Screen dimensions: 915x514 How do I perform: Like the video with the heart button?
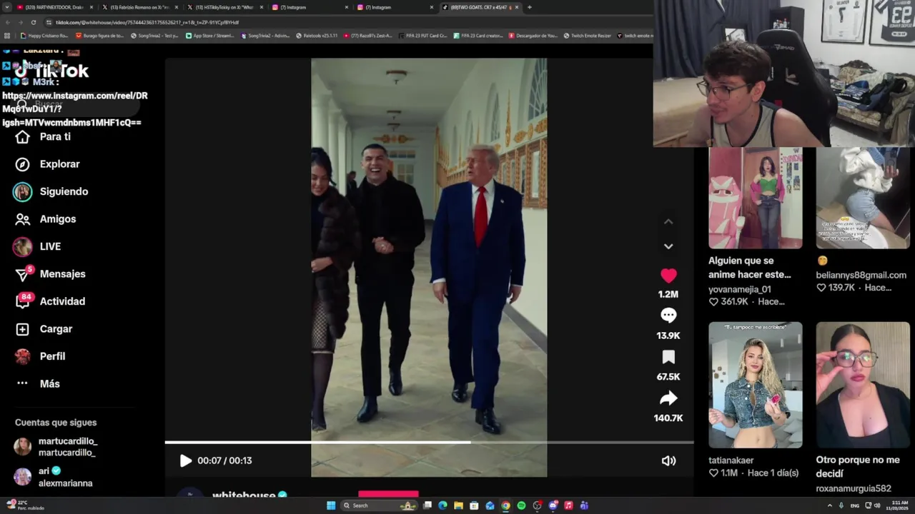[x=668, y=276]
